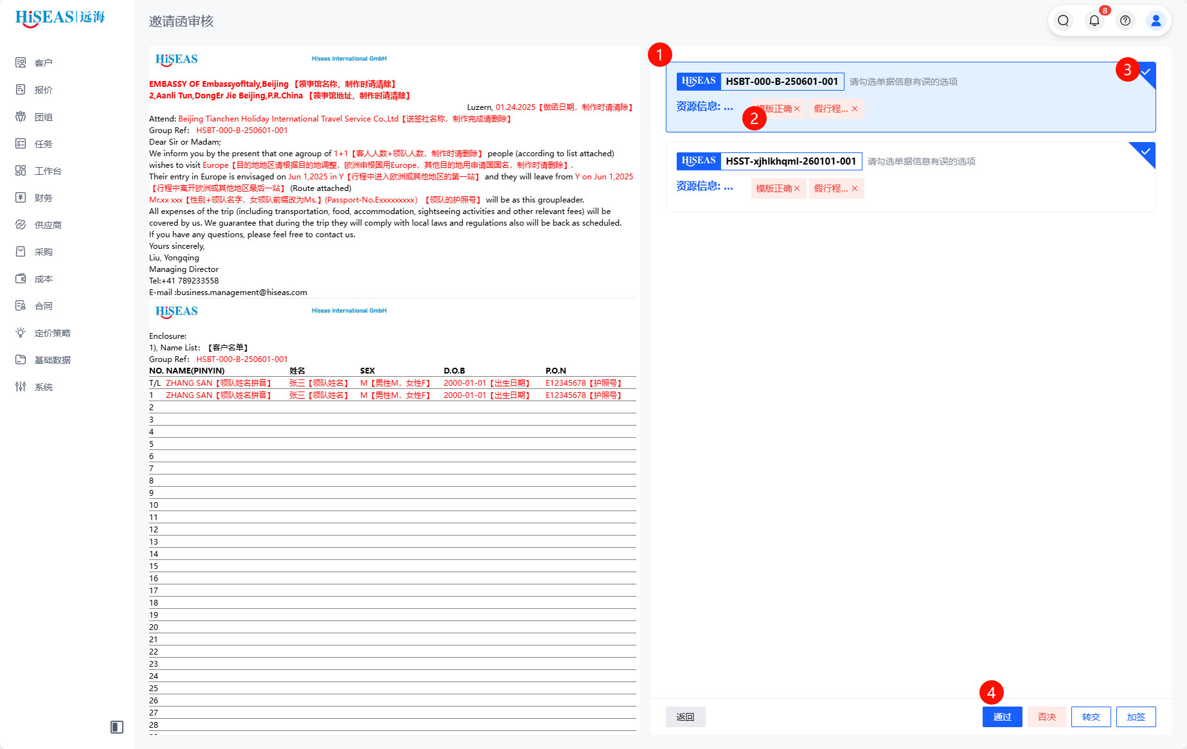Click email business.management@hiseas.com in letter
Image resolution: width=1187 pixels, height=749 pixels.
click(242, 293)
